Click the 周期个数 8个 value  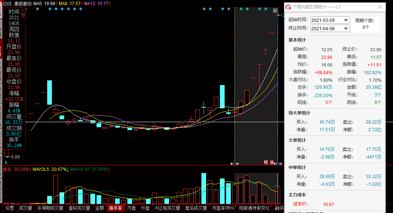coord(366,27)
